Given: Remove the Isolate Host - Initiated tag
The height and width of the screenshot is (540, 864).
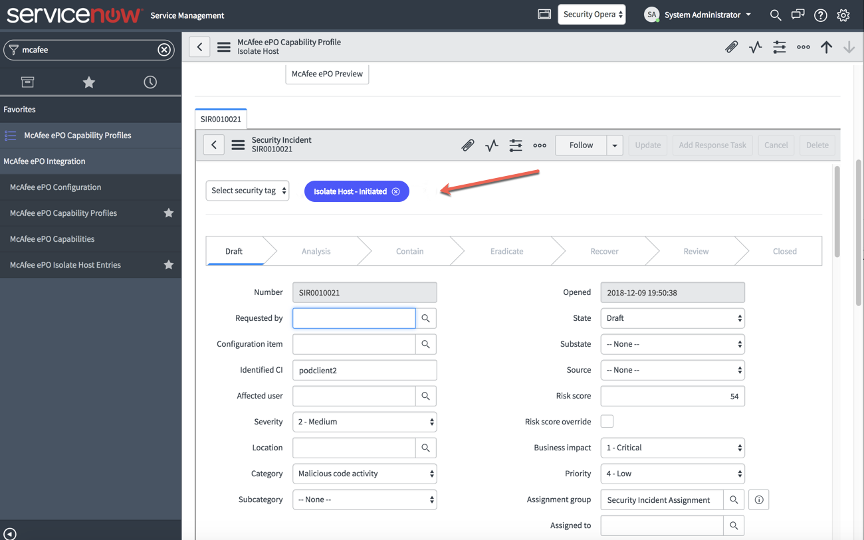Looking at the screenshot, I should tap(396, 191).
